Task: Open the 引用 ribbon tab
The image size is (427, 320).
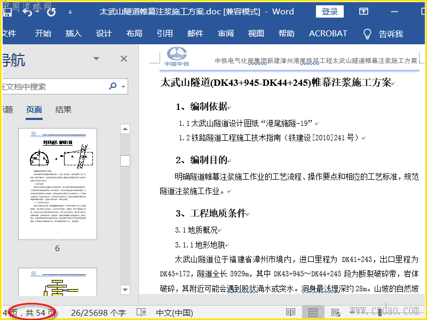Action: [x=164, y=34]
